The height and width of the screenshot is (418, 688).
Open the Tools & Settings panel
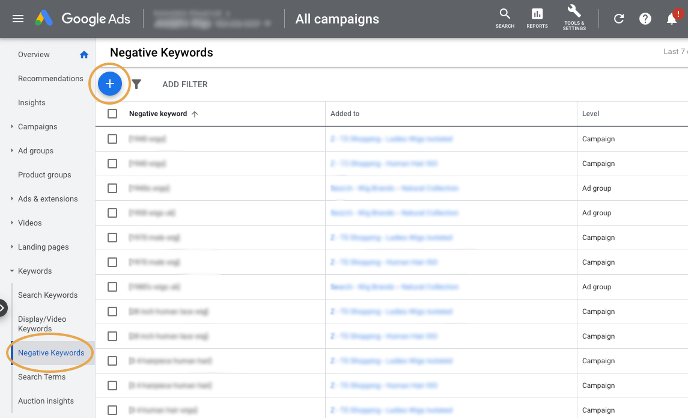[x=574, y=18]
